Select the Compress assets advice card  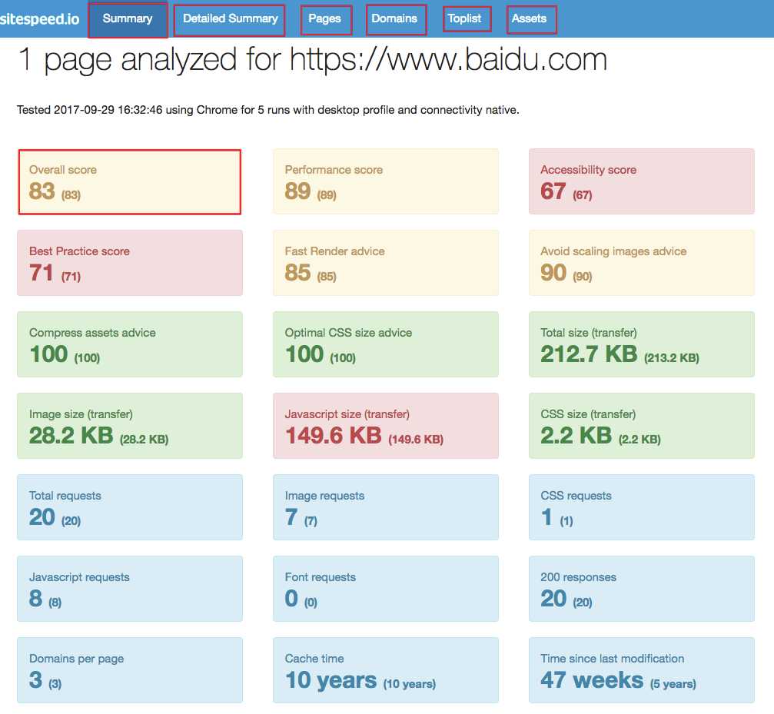point(130,344)
